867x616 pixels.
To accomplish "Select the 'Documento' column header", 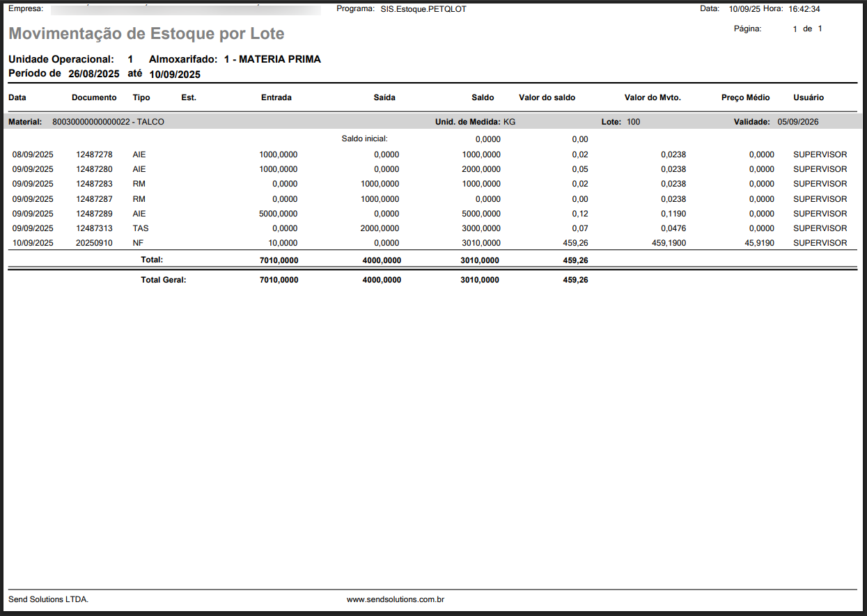I will click(94, 97).
